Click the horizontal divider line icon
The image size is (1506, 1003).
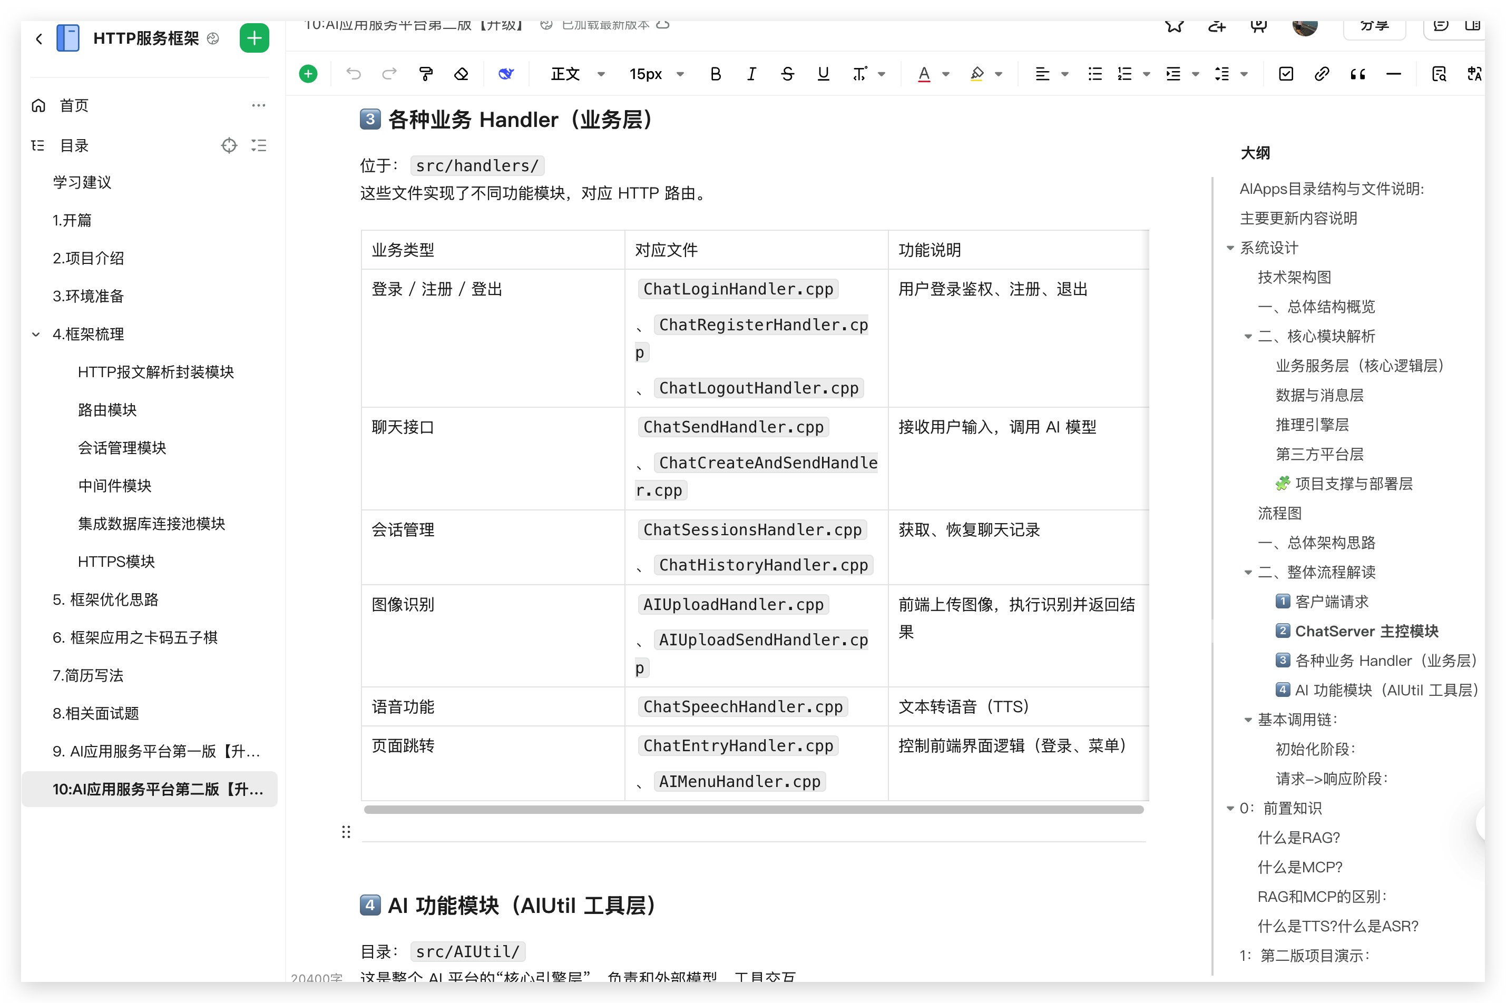pos(1393,74)
